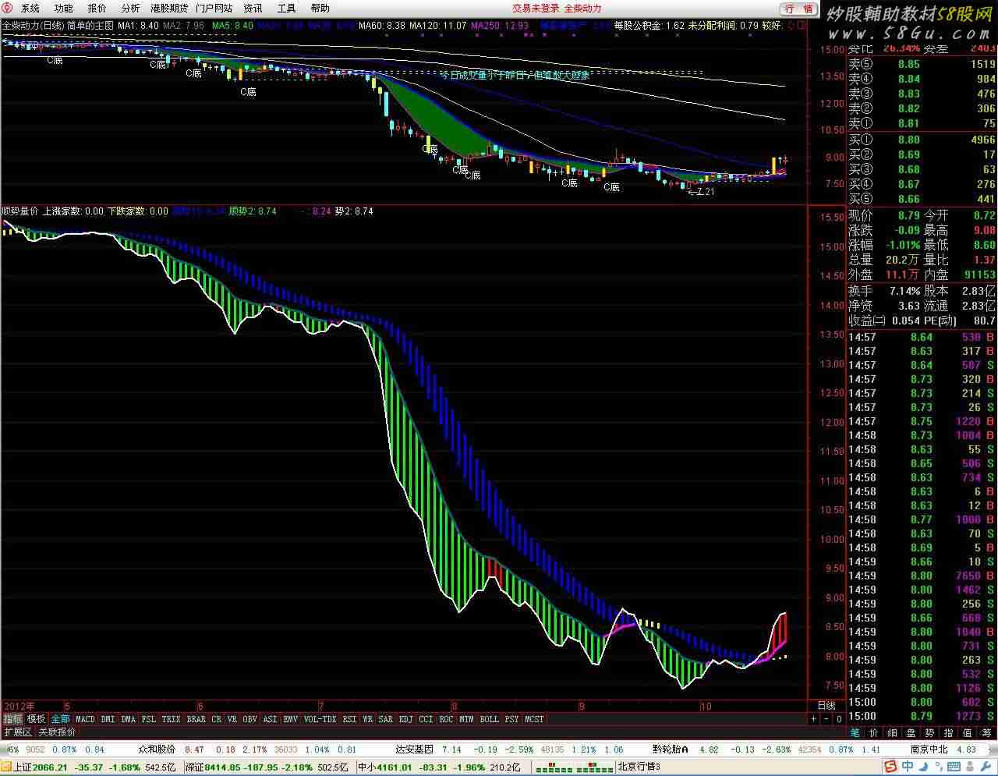Image resolution: width=998 pixels, height=776 pixels.
Task: Toggle the 模板 template mode tab
Action: pos(36,719)
